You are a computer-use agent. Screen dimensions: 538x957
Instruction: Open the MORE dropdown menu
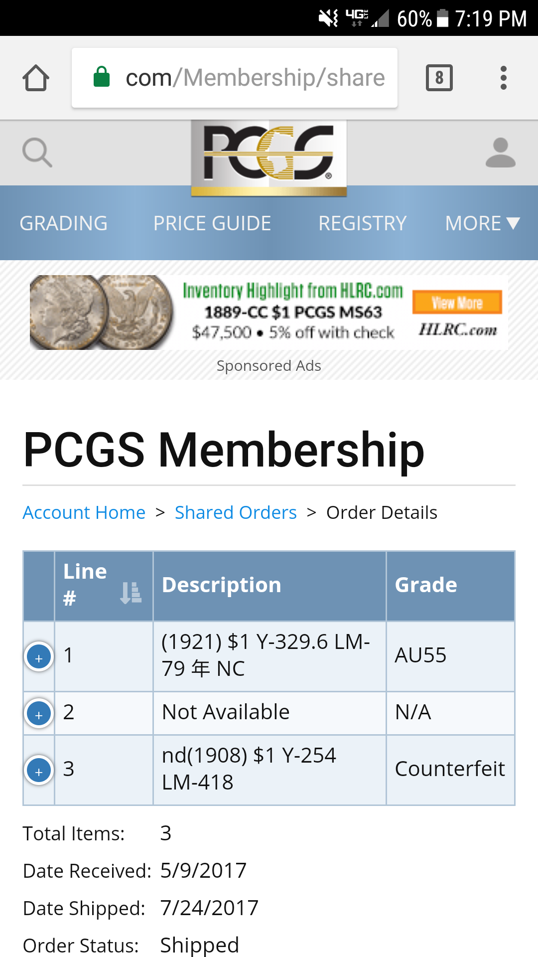[482, 223]
